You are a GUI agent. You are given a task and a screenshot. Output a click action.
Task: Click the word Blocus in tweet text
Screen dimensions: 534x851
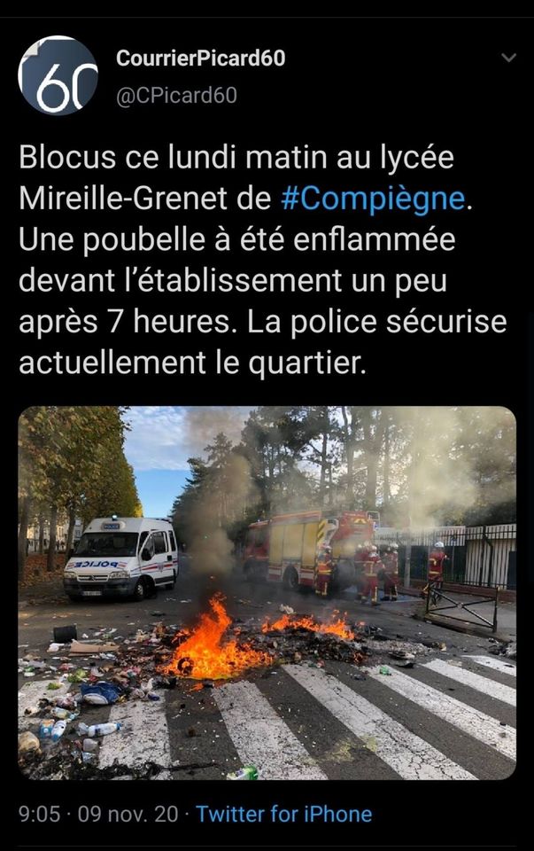(x=67, y=157)
